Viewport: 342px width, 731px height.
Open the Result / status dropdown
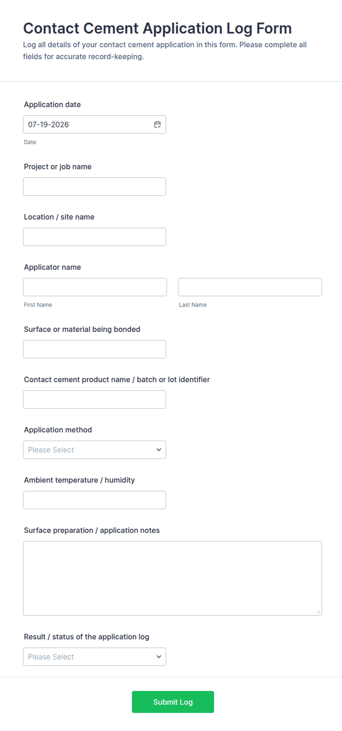(x=95, y=657)
